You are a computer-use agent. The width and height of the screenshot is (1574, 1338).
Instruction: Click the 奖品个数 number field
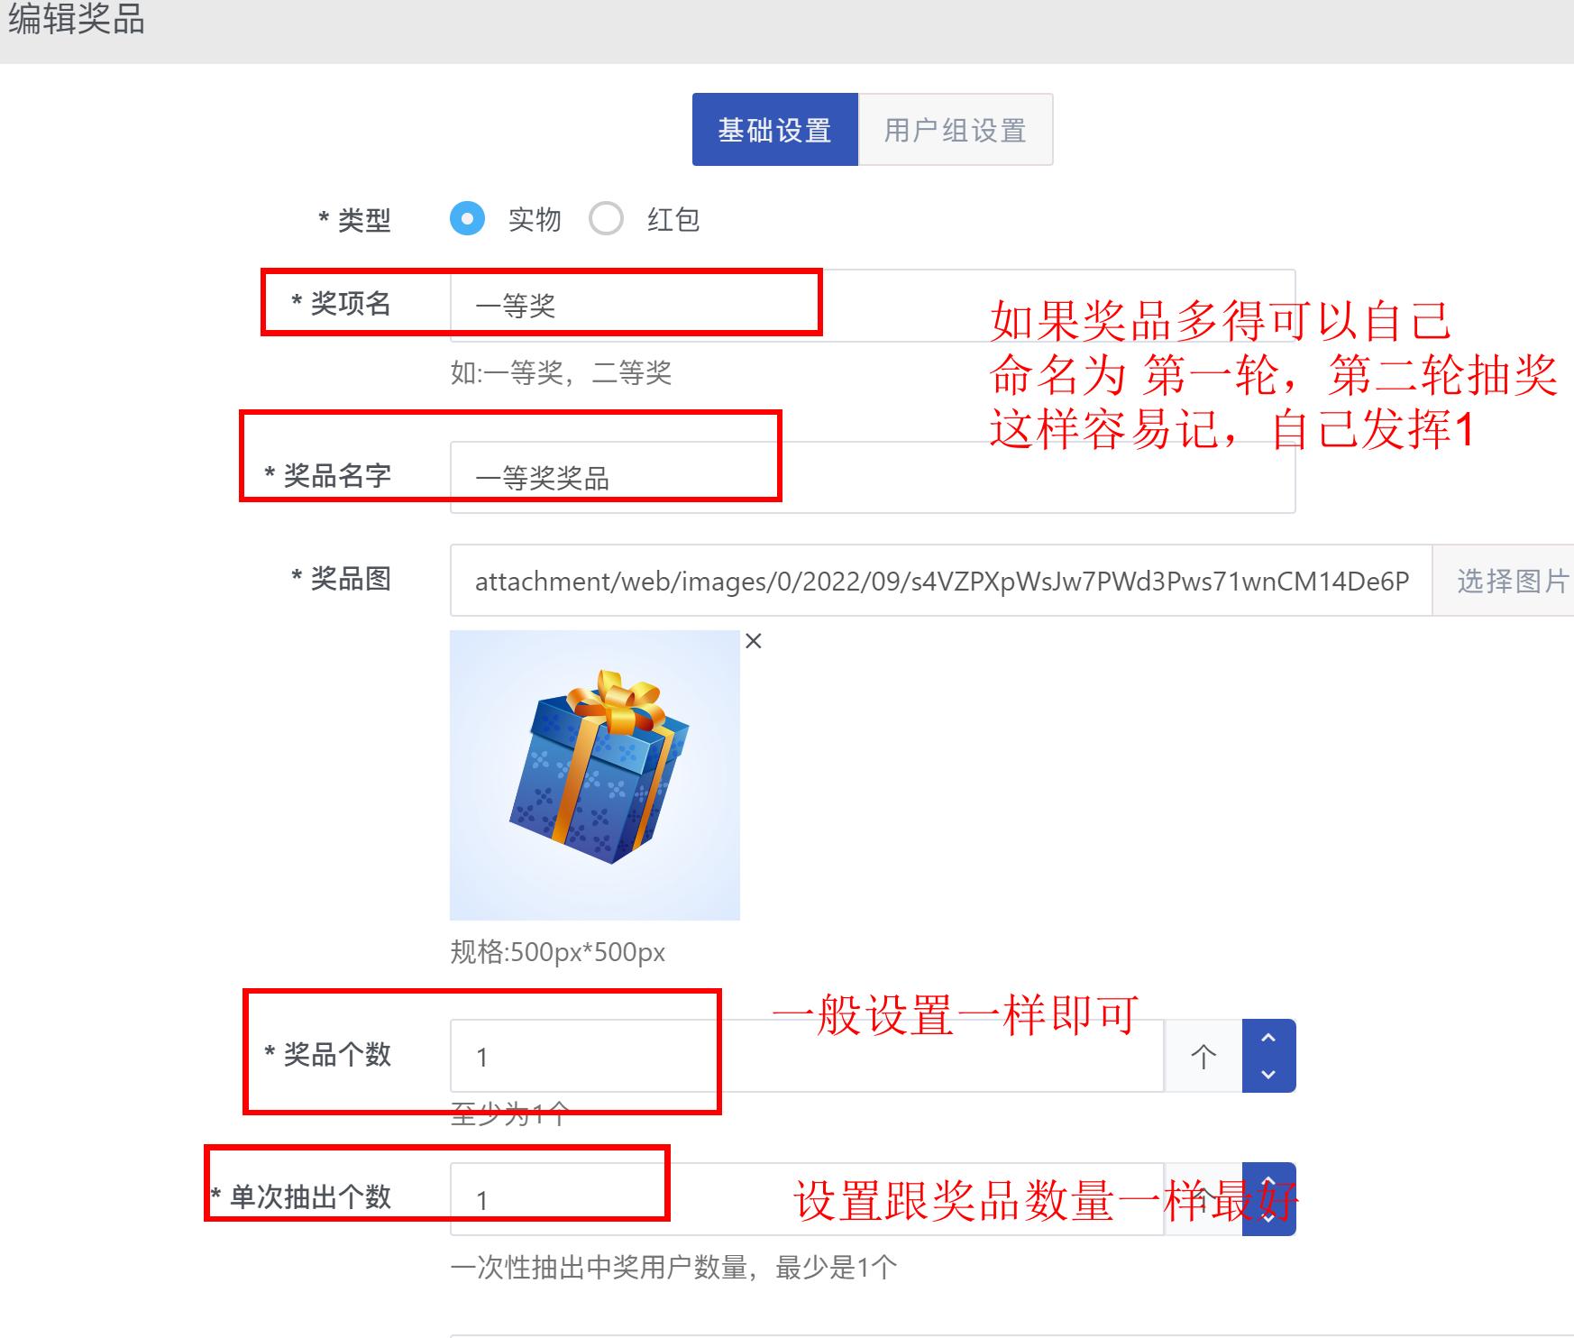pyautogui.click(x=807, y=1056)
